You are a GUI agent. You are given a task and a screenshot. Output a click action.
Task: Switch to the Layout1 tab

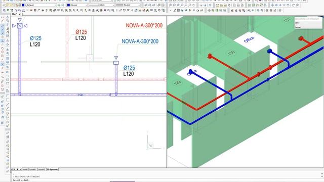coord(32,169)
